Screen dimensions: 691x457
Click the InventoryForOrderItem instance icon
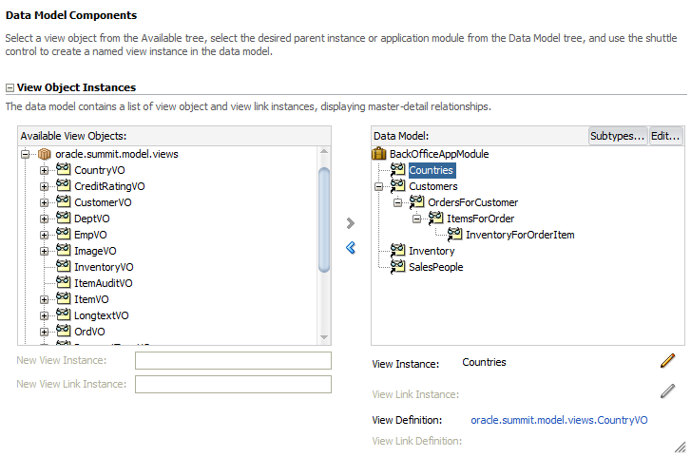[x=454, y=235]
